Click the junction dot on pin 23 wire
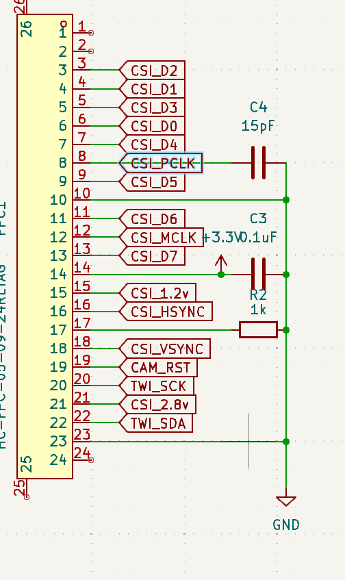The width and height of the screenshot is (345, 580). [286, 441]
